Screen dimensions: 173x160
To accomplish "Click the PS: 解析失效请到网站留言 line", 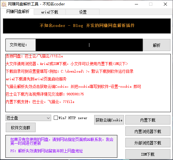I will coord(46,151).
